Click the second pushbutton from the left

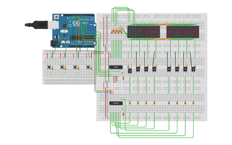pyautogui.click(x=62, y=67)
